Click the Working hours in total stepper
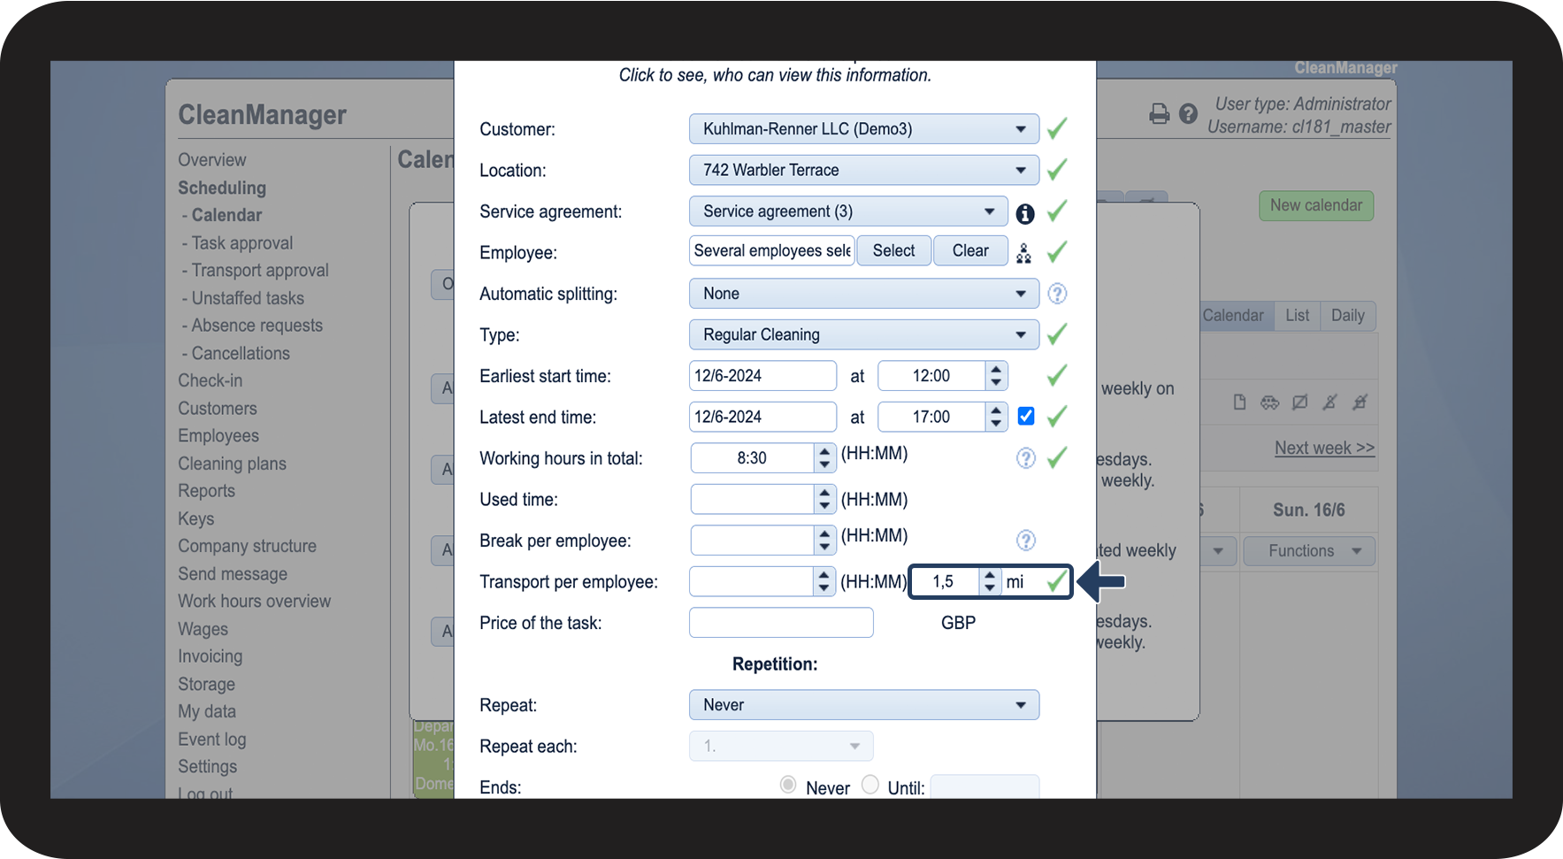 pyautogui.click(x=824, y=458)
